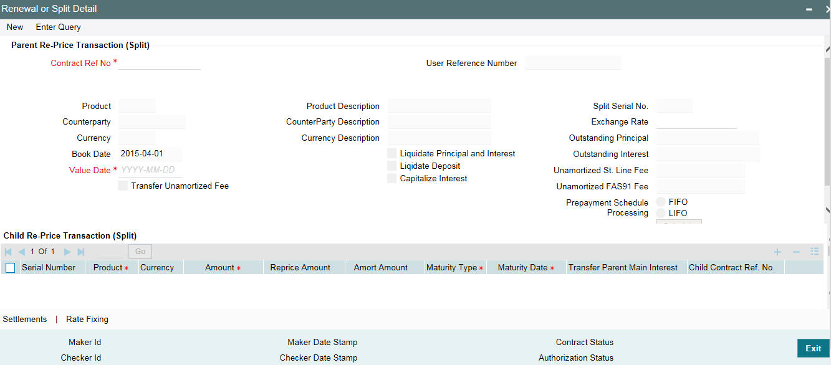Select all rows checkbox in child grid
The width and height of the screenshot is (831, 365).
(x=10, y=268)
